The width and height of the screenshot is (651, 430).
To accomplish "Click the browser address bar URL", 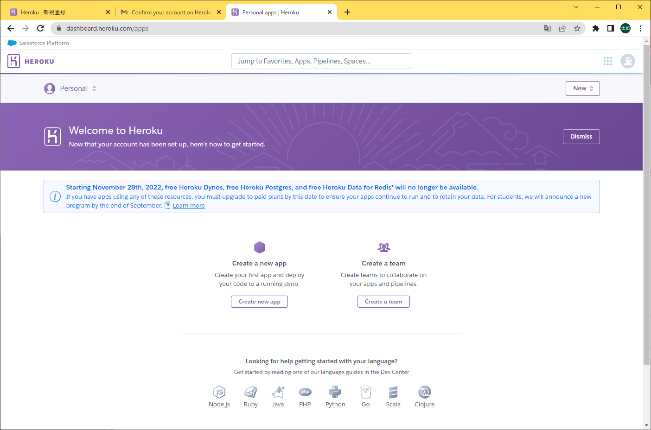I will point(107,28).
